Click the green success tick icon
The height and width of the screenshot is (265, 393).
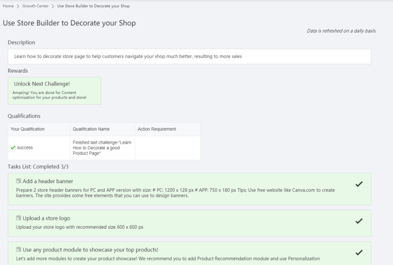click(13, 148)
